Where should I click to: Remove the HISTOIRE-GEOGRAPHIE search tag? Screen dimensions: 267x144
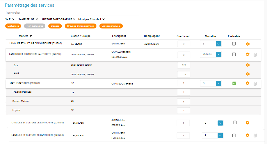(74, 19)
